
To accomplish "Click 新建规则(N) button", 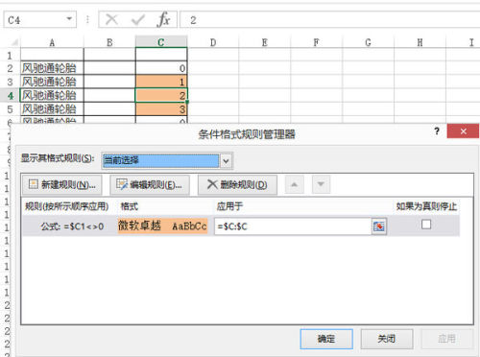I will pos(62,184).
